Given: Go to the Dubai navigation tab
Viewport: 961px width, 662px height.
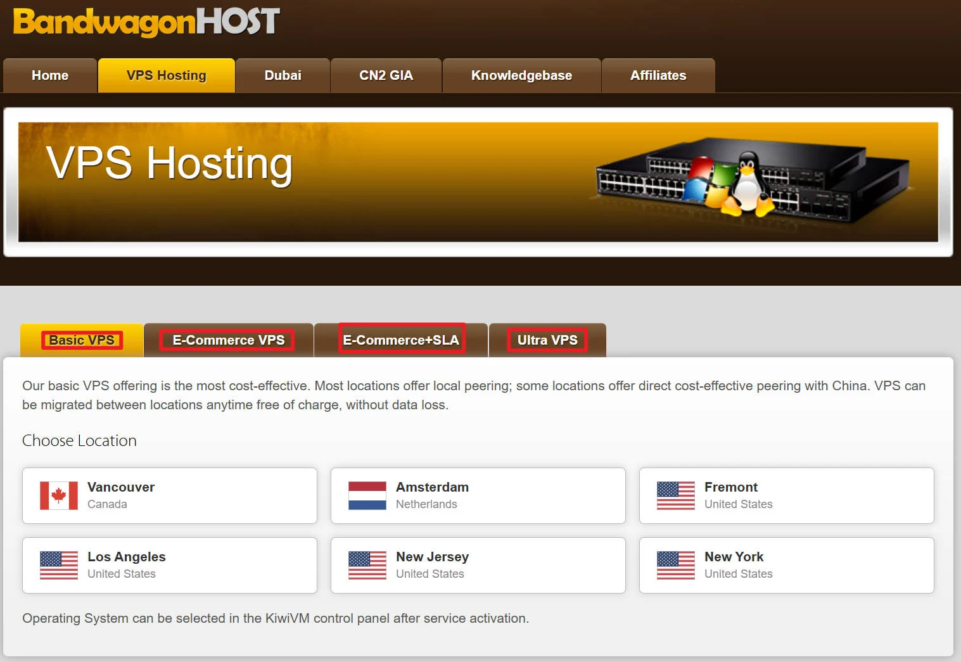Looking at the screenshot, I should (x=283, y=75).
